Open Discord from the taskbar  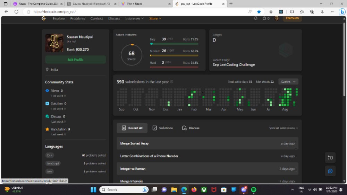244,190
